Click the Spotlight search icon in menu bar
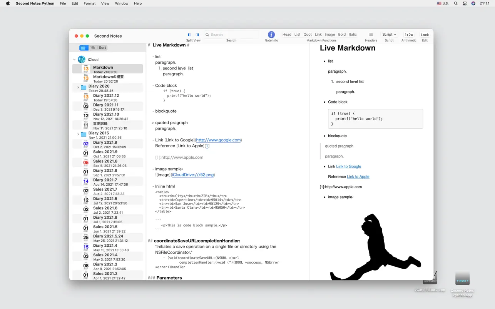 click(x=455, y=3)
